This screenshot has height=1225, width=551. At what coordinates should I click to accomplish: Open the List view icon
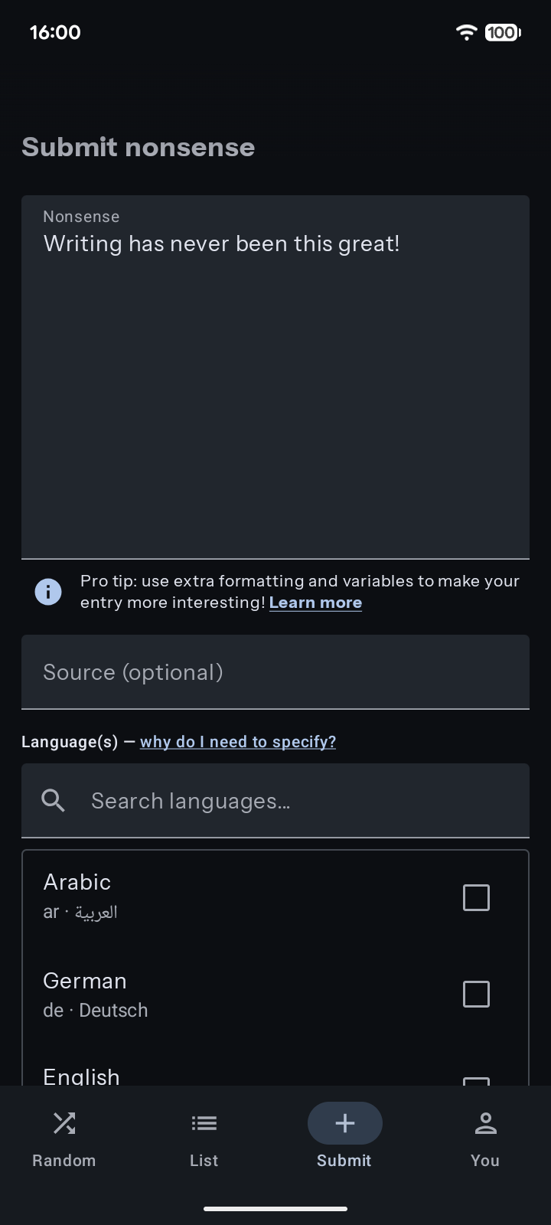(x=204, y=1123)
